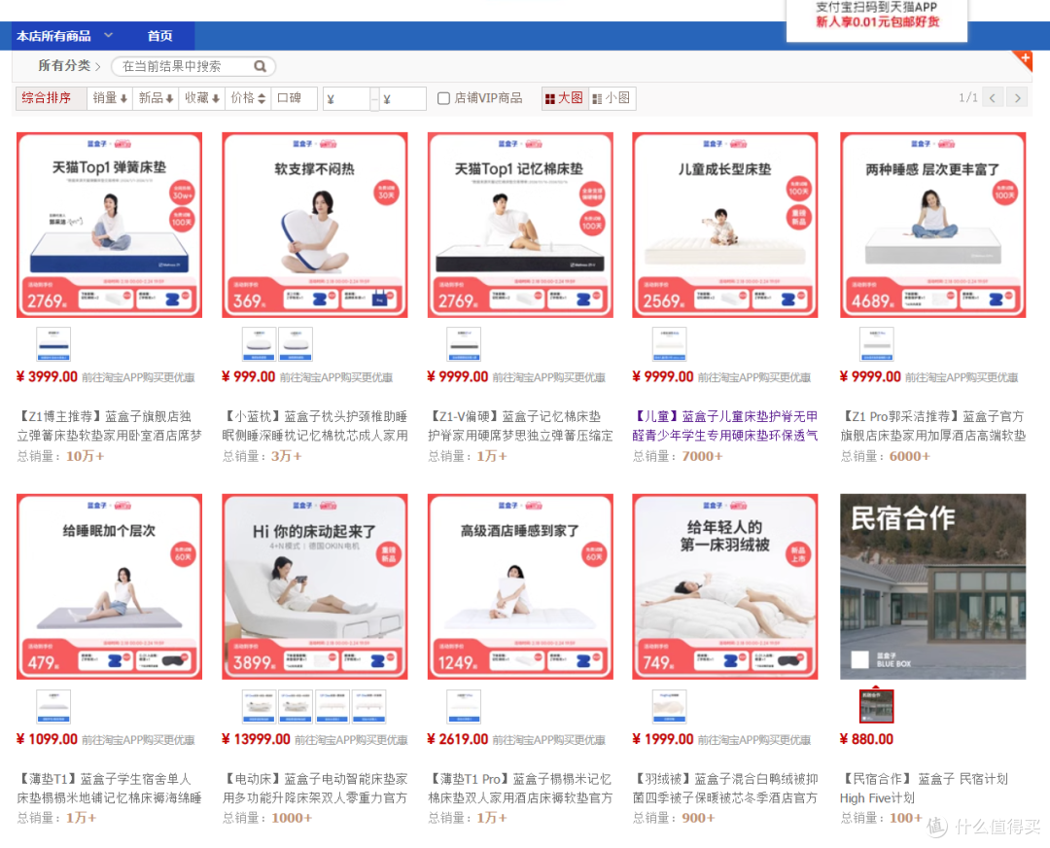Image resolution: width=1050 pixels, height=848 pixels.
Task: Open 【民宿合作】 High Five计划 link
Action: pos(925,789)
